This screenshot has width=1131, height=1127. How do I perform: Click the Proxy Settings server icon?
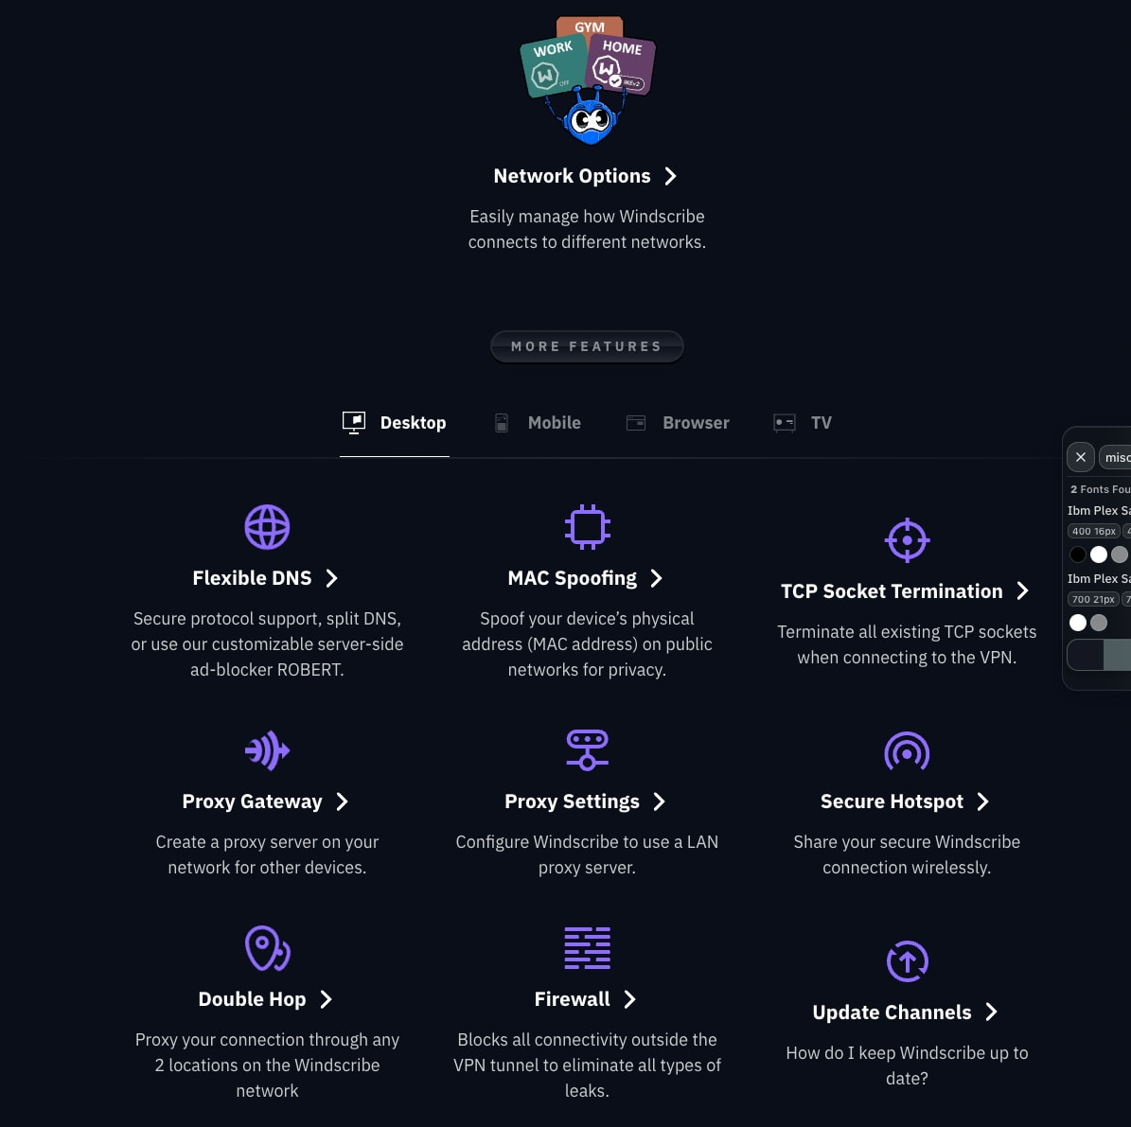587,750
